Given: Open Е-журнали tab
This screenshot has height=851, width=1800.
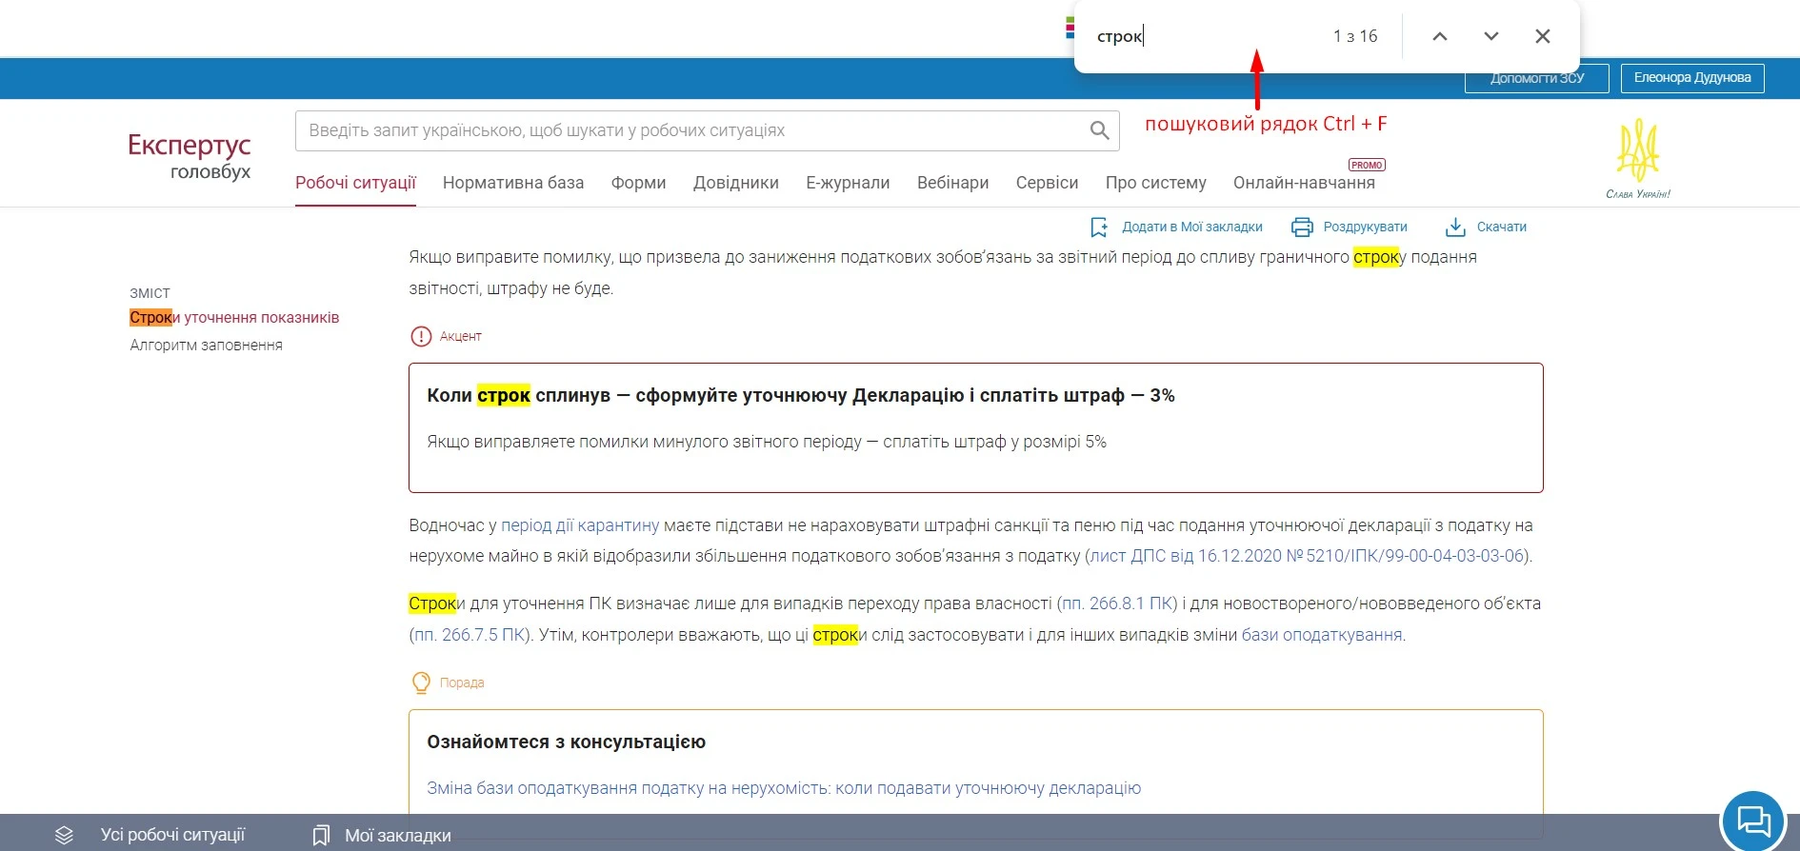Looking at the screenshot, I should coord(848,183).
